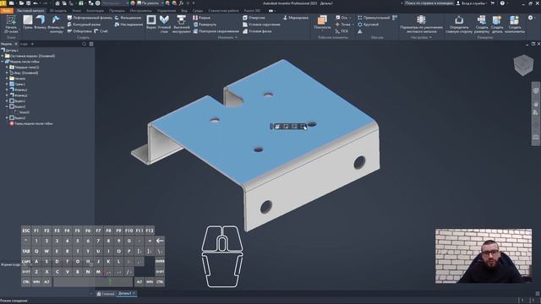Open the Файл menu tab
Image resolution: width=541 pixels, height=304 pixels.
tap(7, 11)
